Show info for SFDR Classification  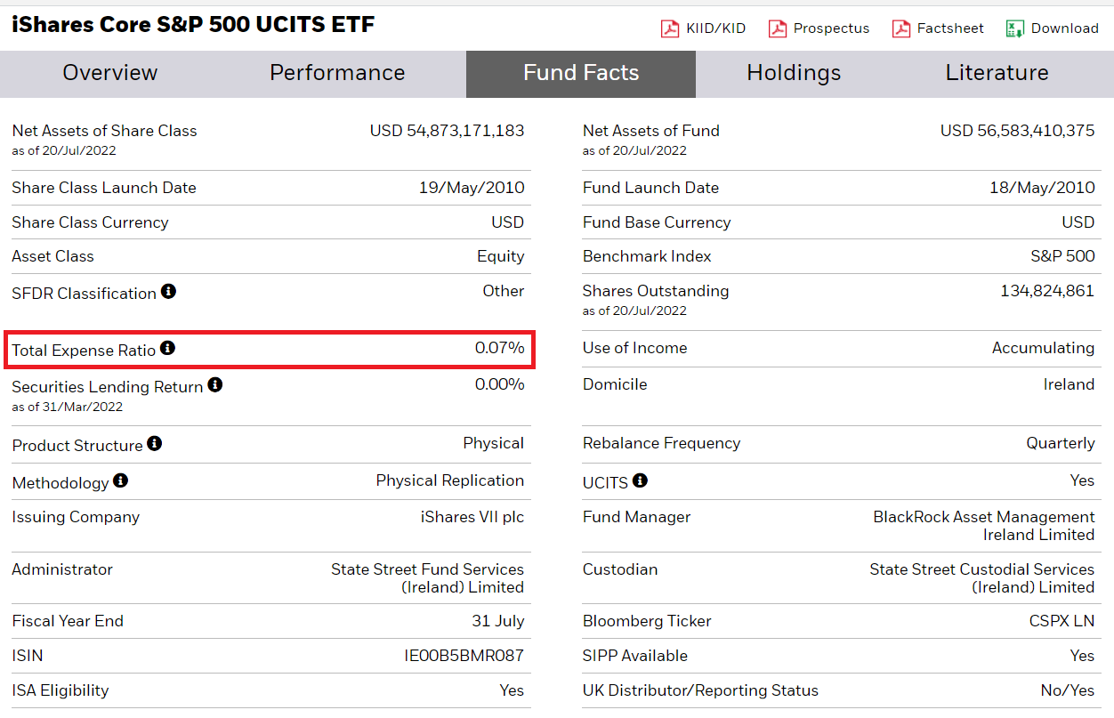click(x=168, y=291)
